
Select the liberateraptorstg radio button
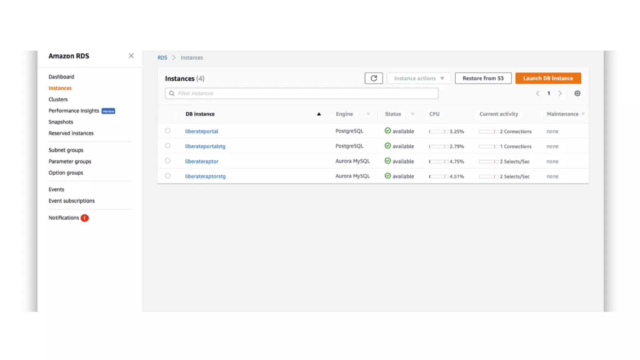(168, 176)
